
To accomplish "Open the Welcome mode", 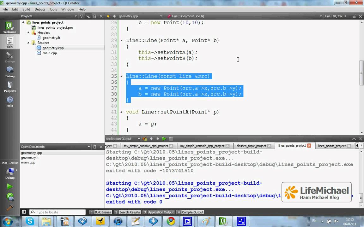I will (10, 27).
